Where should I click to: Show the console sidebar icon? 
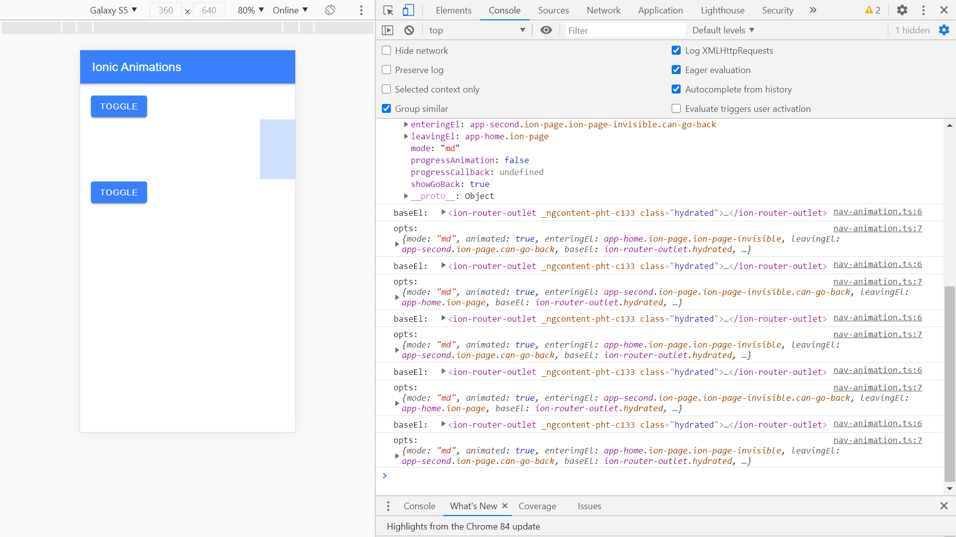point(387,30)
